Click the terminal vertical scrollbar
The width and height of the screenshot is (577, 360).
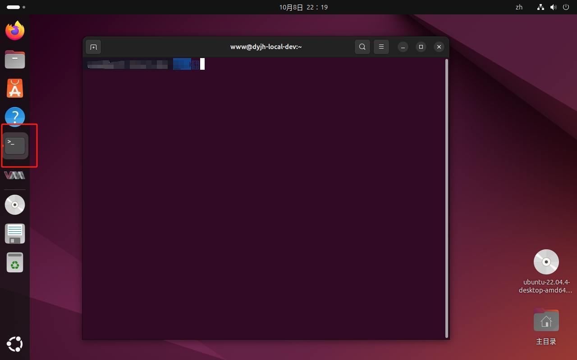447,198
